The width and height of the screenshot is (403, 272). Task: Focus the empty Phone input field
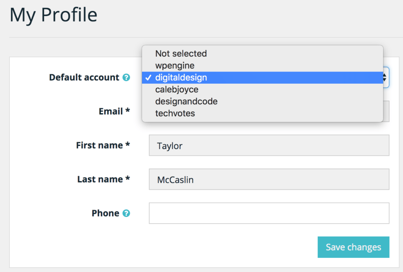pos(269,213)
